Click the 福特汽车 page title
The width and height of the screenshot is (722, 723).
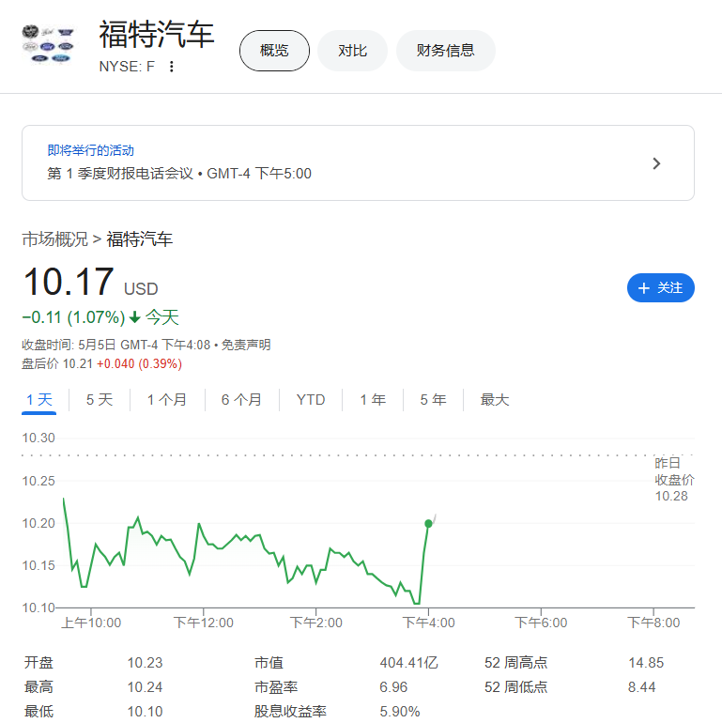click(x=157, y=34)
